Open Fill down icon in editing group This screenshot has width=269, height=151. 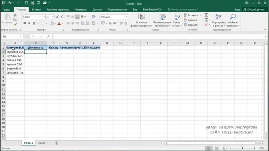click(x=206, y=20)
